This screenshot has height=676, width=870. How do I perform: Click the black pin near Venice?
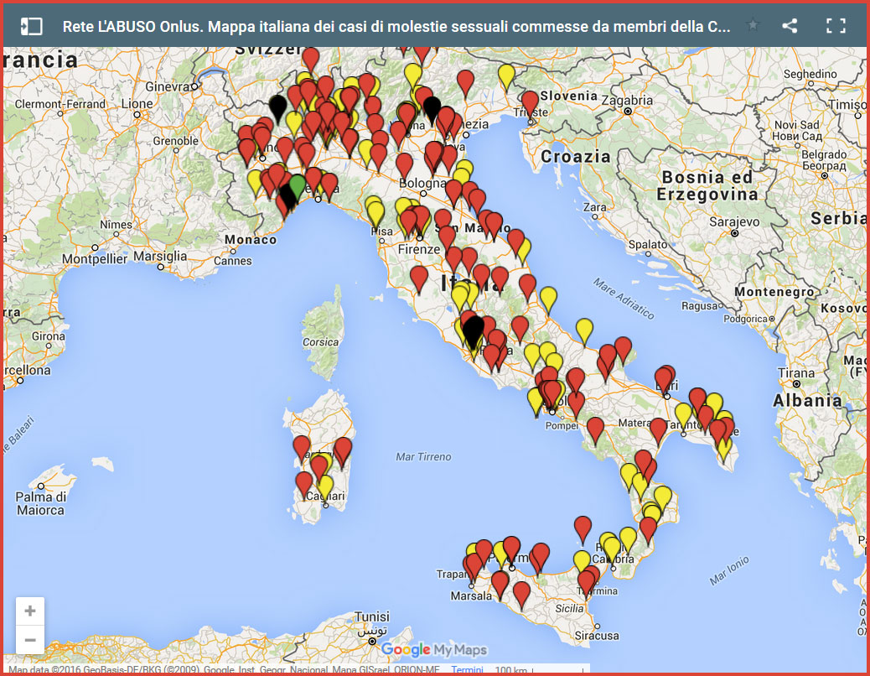[432, 110]
